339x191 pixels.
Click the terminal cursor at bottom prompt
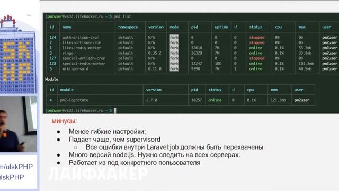coord(115,110)
